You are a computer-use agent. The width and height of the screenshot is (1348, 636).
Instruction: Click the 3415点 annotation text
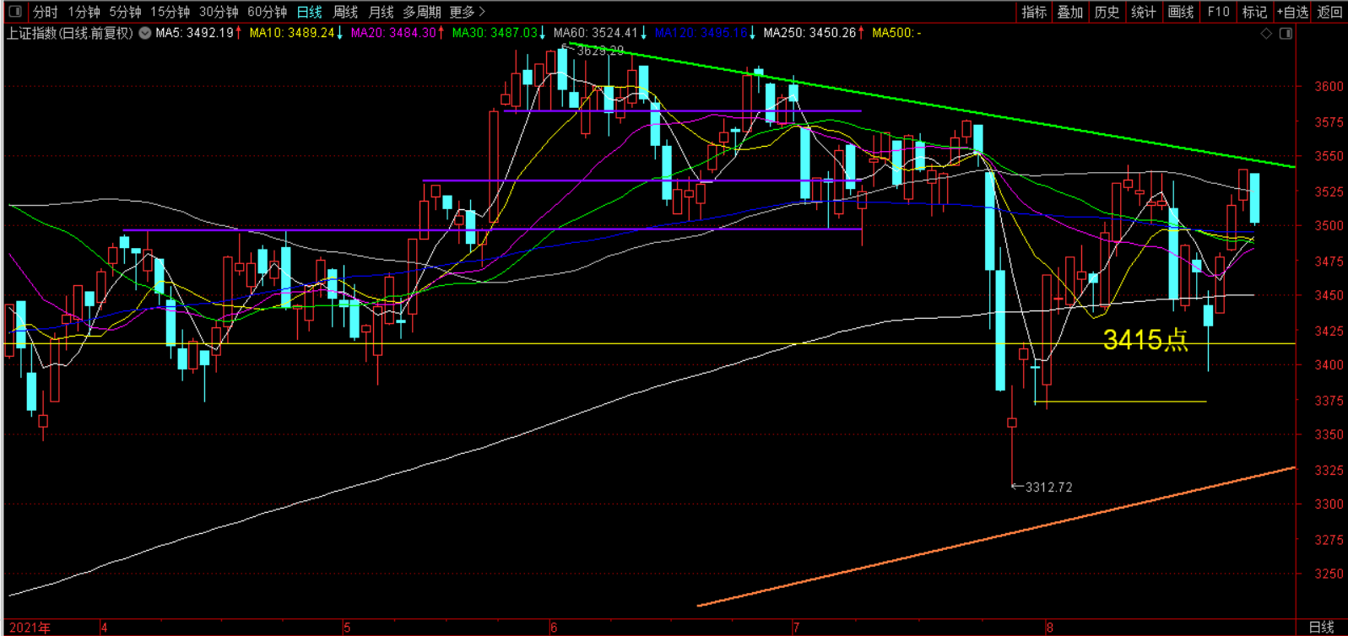coord(1145,340)
